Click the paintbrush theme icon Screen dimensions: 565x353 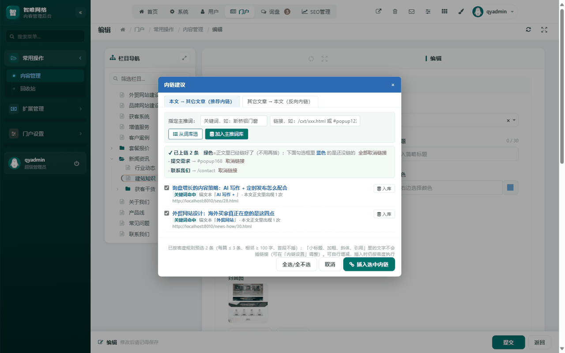(461, 11)
